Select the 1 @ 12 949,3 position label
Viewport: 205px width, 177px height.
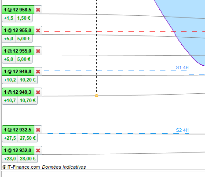coord(18,92)
